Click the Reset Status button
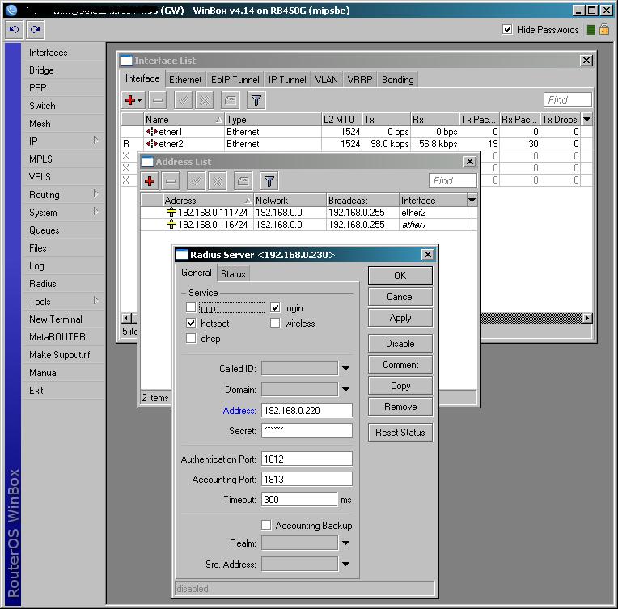 pos(400,433)
